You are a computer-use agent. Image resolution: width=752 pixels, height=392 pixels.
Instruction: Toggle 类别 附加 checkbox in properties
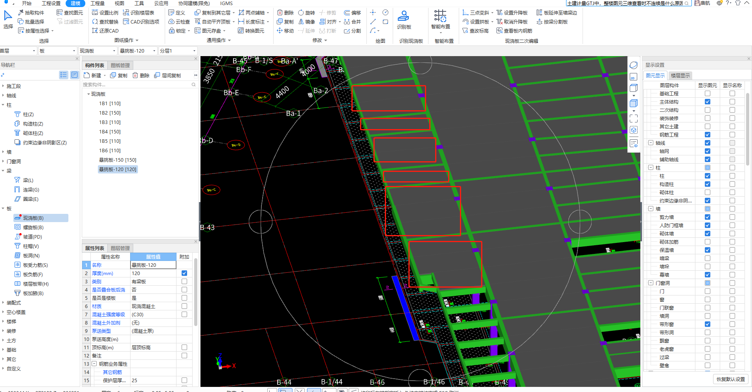[x=184, y=281]
